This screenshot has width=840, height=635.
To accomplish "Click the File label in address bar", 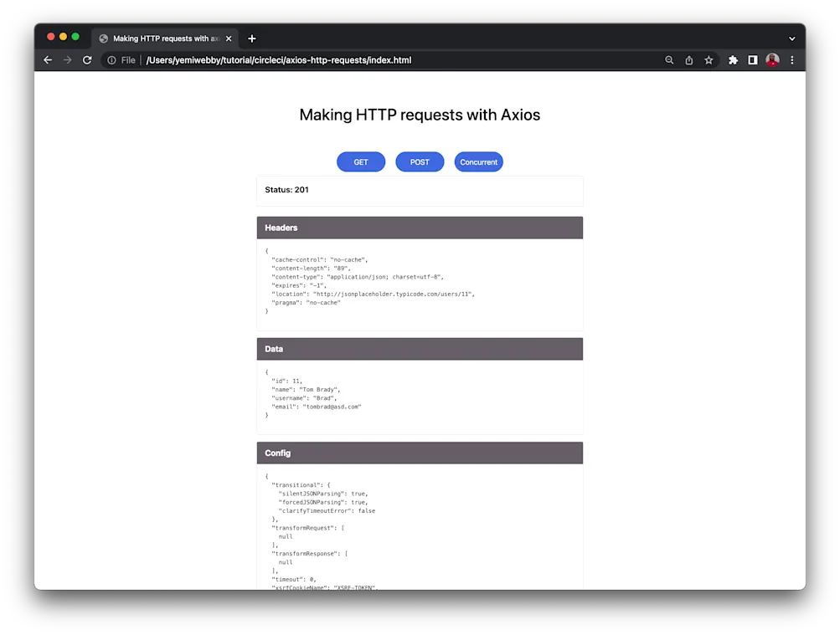I will [128, 60].
